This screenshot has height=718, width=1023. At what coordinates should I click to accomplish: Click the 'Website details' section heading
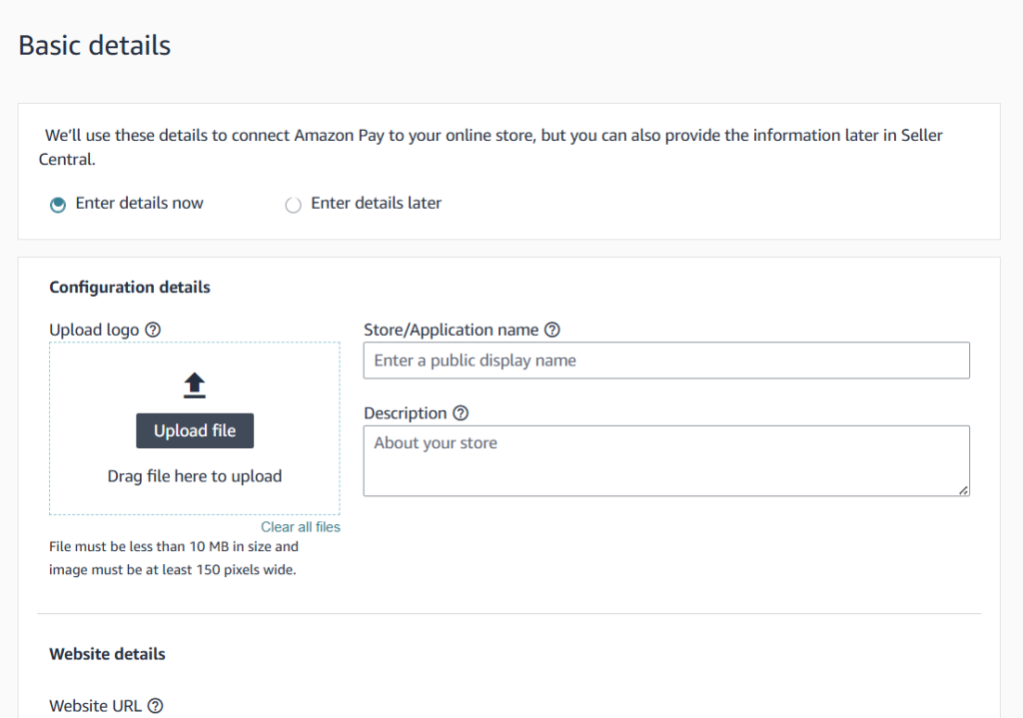107,654
